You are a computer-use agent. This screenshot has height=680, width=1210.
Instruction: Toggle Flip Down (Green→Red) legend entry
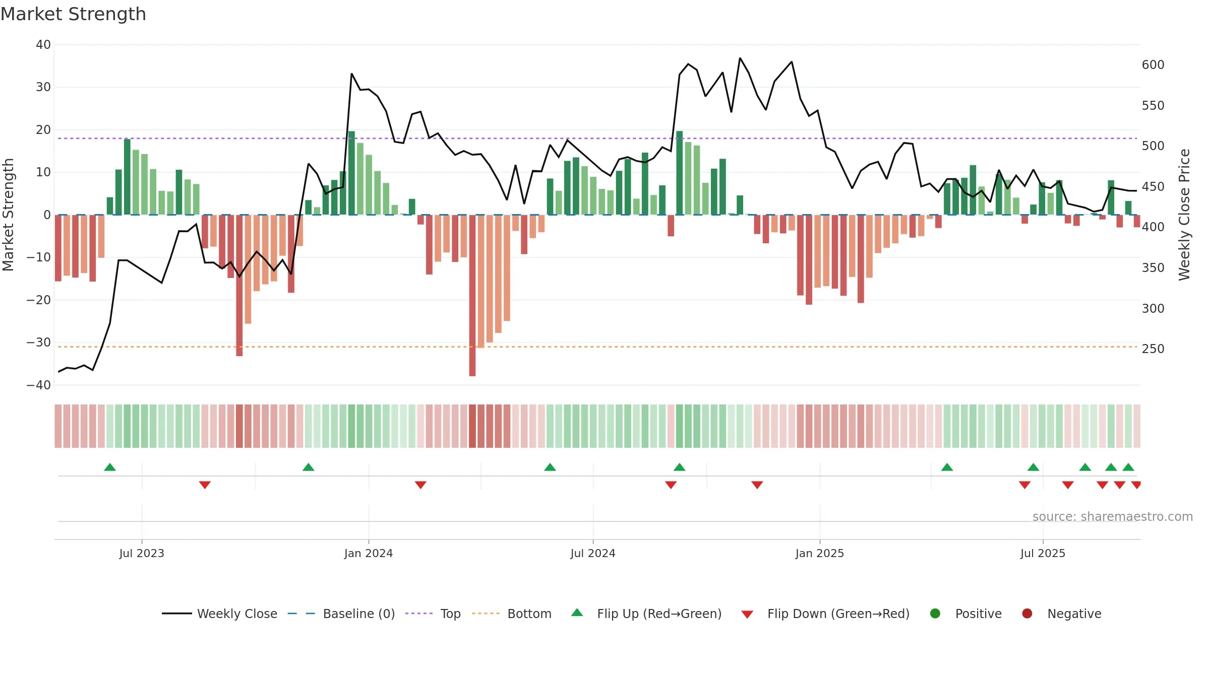[825, 614]
